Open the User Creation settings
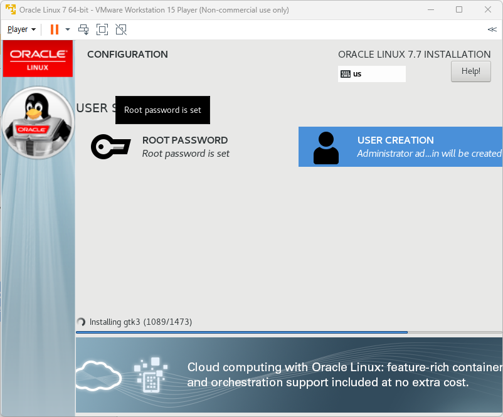 coord(400,147)
